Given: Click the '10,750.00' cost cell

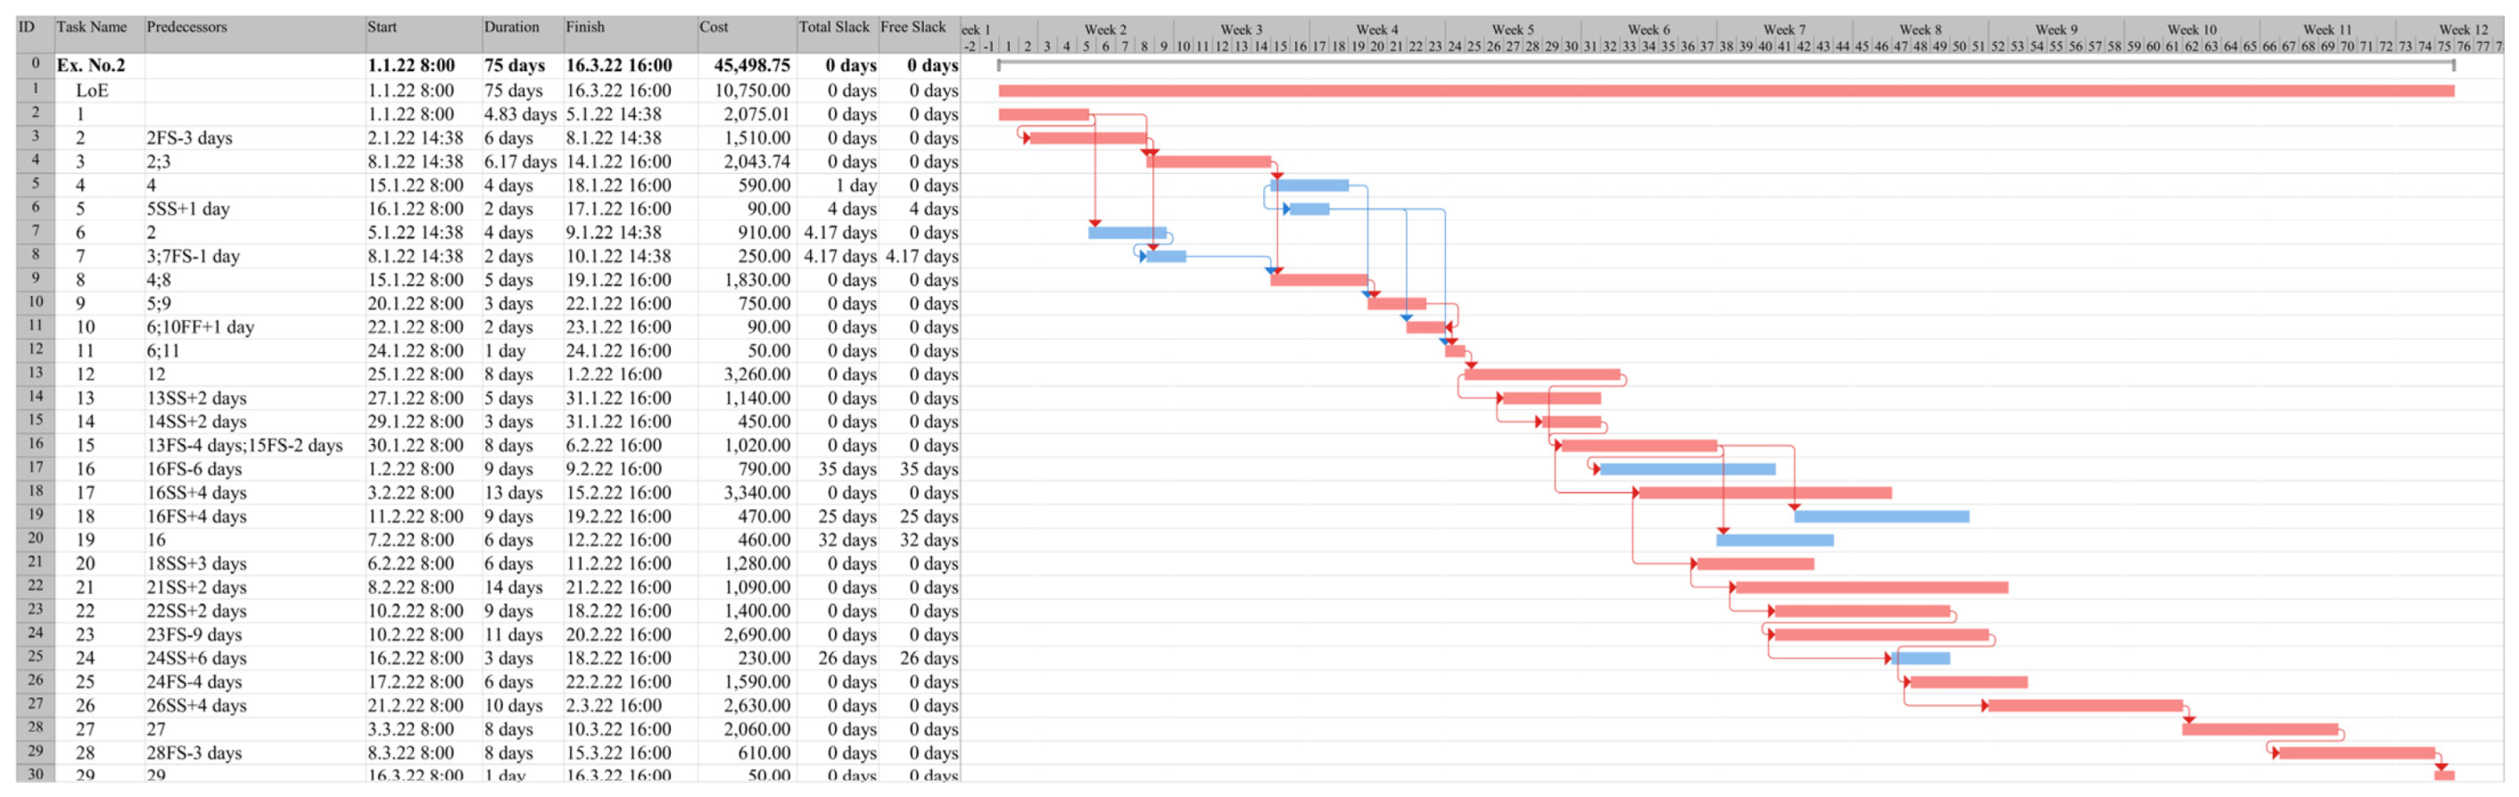Looking at the screenshot, I should tap(752, 91).
